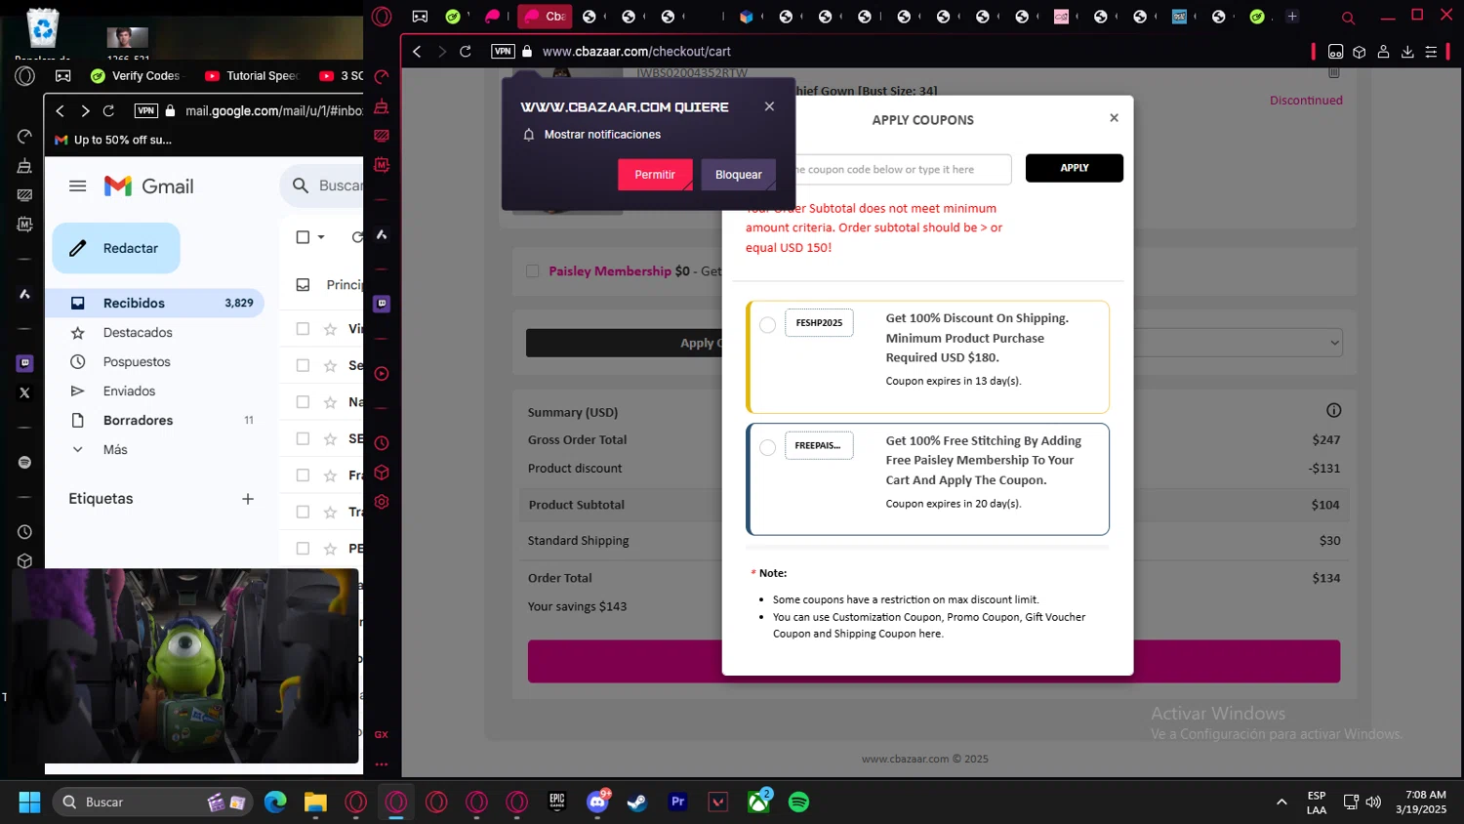Check the Paisley Membership checkbox

tap(532, 271)
